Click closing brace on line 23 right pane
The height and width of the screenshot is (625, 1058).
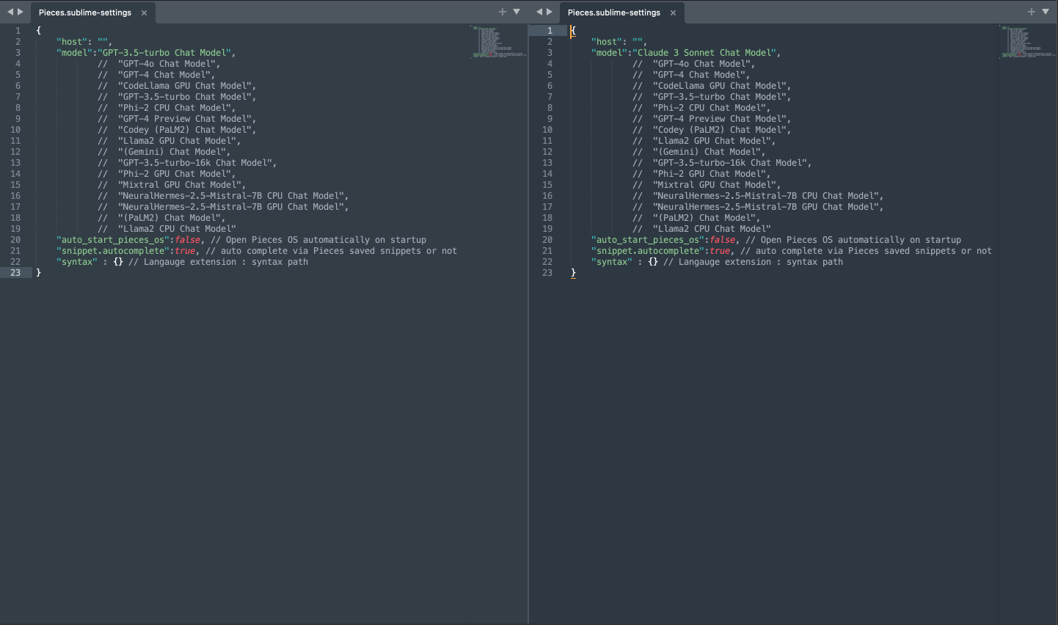pos(573,273)
